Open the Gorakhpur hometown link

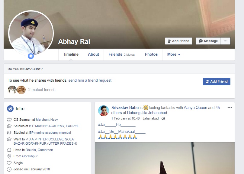30,156
